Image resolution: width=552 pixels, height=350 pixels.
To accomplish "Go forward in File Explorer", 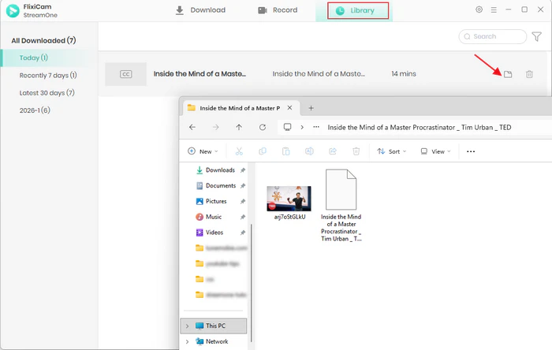I will (216, 128).
